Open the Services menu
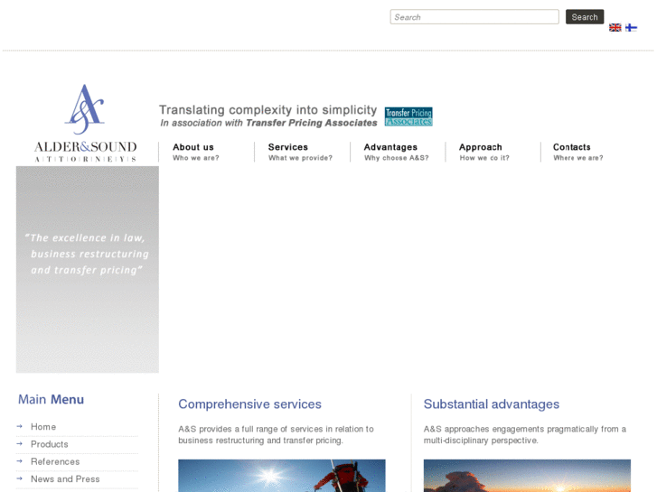Viewport: 657px width, 492px height. tap(300, 152)
